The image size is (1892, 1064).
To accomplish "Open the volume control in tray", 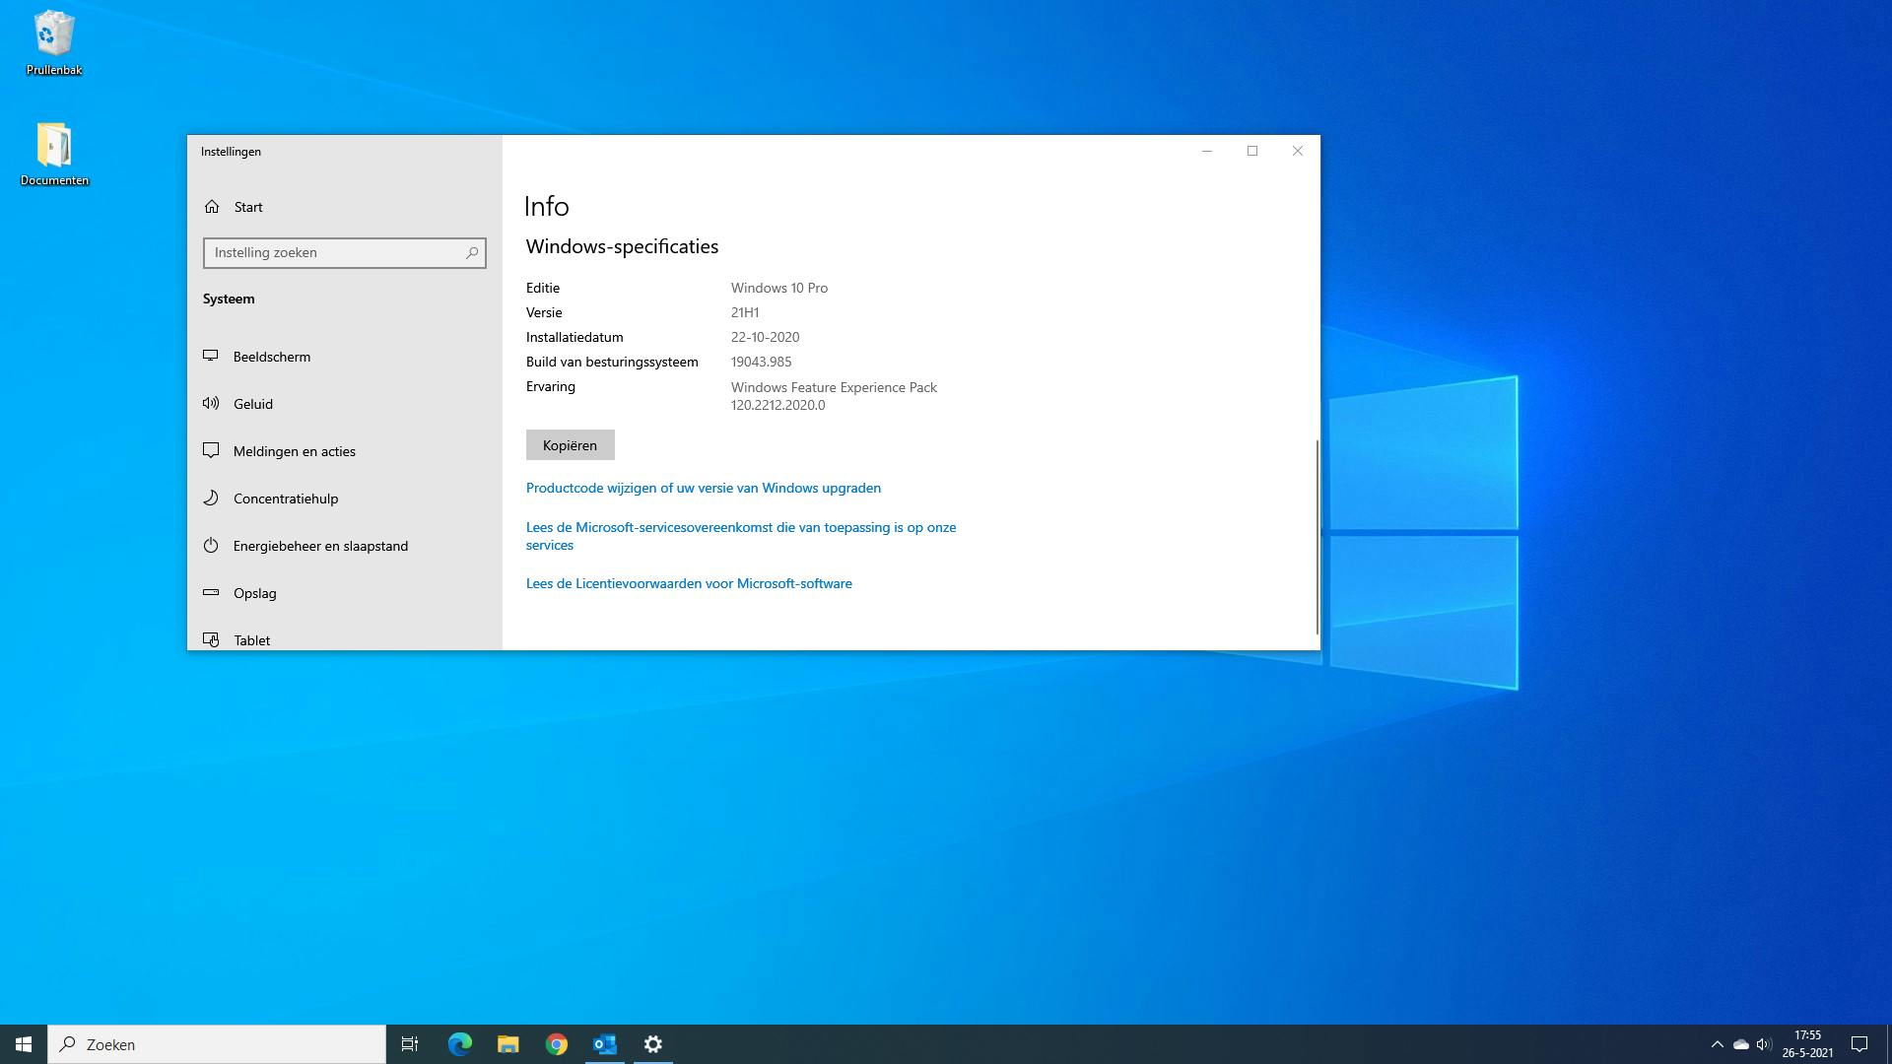I will [x=1764, y=1044].
